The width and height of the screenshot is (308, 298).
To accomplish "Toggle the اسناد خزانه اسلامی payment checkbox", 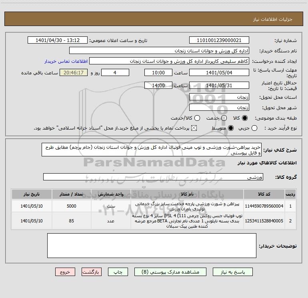I will click(x=194, y=128).
